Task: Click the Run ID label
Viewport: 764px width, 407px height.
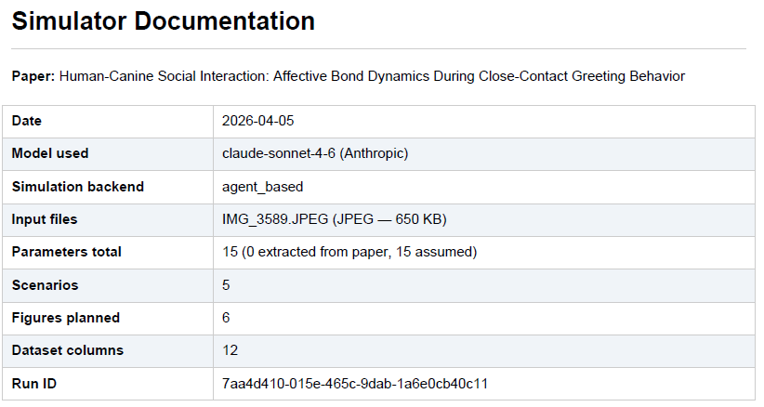Action: [x=34, y=384]
